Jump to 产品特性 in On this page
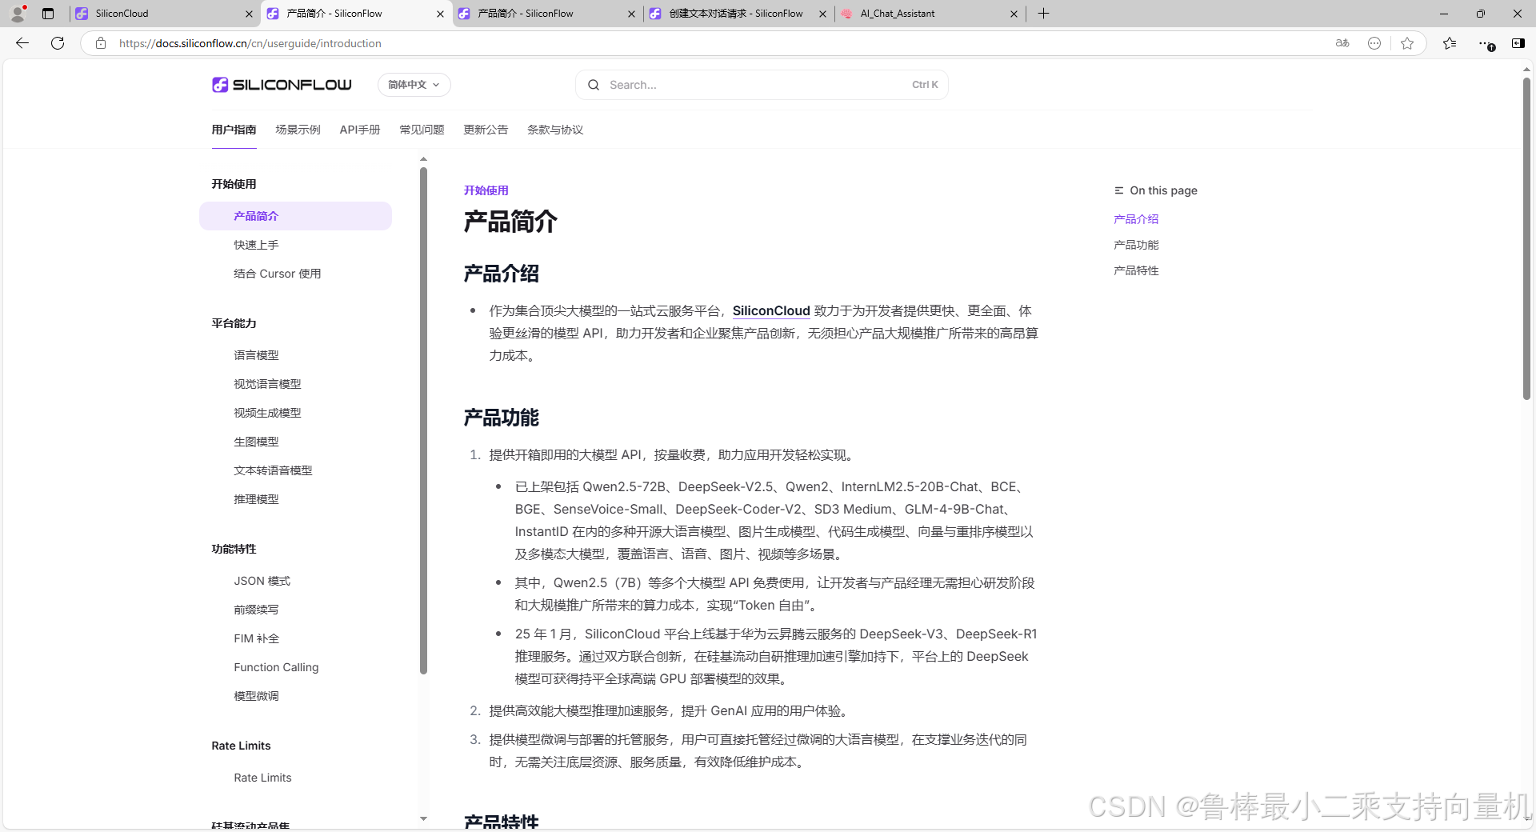 pos(1136,270)
